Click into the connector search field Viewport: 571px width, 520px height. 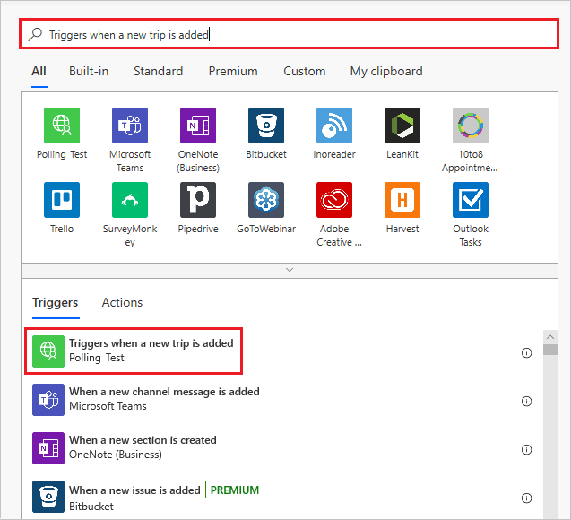pyautogui.click(x=290, y=34)
